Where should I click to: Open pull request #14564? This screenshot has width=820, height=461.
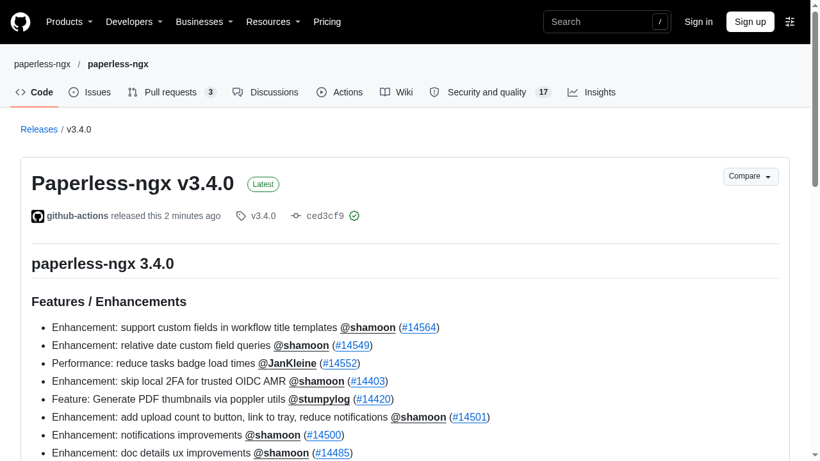click(419, 328)
